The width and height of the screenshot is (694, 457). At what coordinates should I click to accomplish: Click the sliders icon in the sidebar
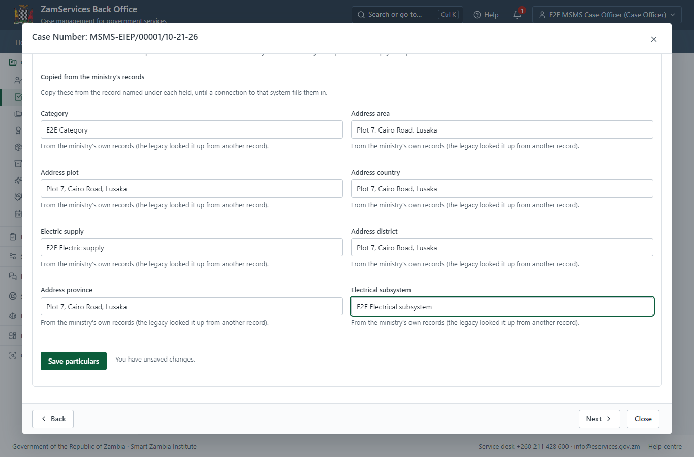(13, 256)
